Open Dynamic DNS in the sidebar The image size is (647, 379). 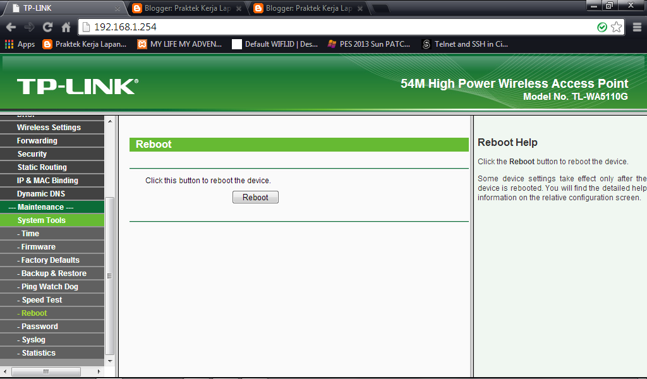point(52,193)
